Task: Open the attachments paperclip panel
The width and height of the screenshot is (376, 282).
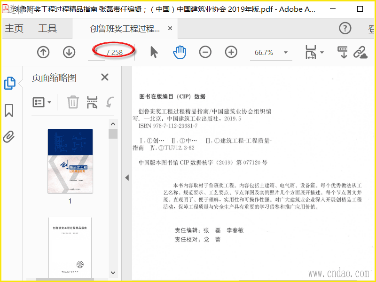Action: click(x=9, y=137)
